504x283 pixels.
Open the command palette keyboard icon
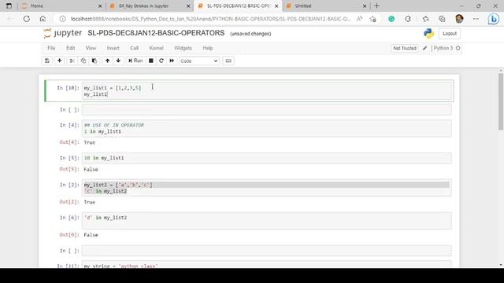[x=228, y=61]
